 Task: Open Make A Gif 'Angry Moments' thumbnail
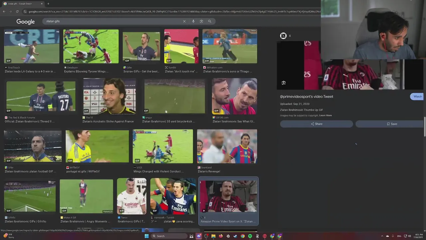coord(87,196)
